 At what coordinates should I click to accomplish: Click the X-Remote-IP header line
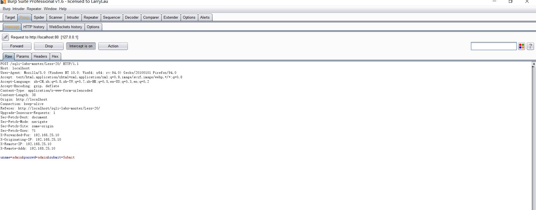(26, 144)
